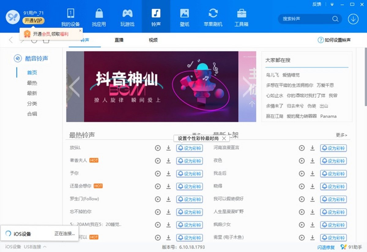Switch to the 直播 tab
Image resolution: width=367 pixels, height=252 pixels.
[119, 40]
